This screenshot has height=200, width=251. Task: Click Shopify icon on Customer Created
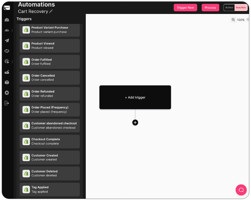(26, 157)
